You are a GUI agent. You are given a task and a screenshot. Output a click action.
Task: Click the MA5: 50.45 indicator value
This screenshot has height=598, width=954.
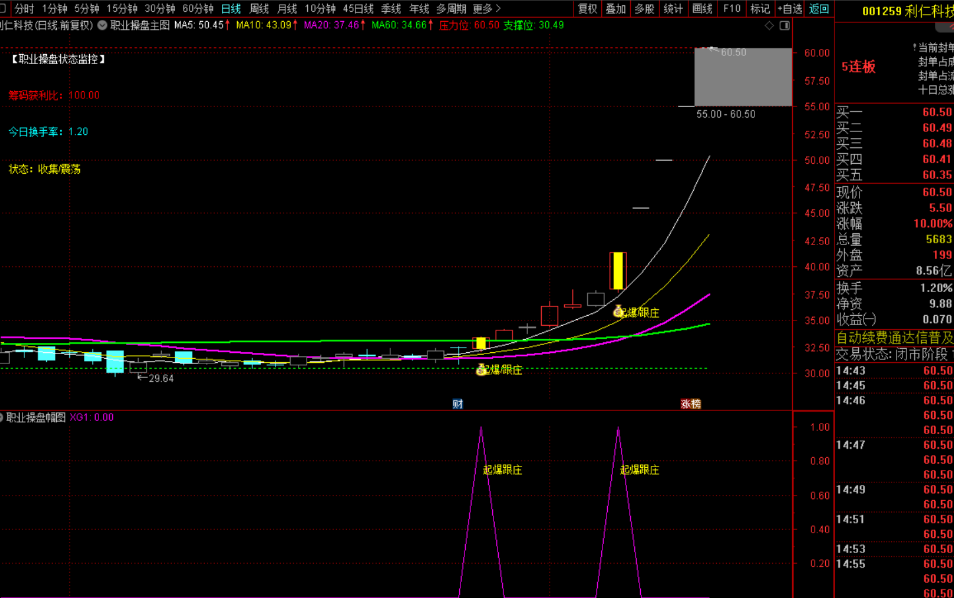[x=199, y=25]
